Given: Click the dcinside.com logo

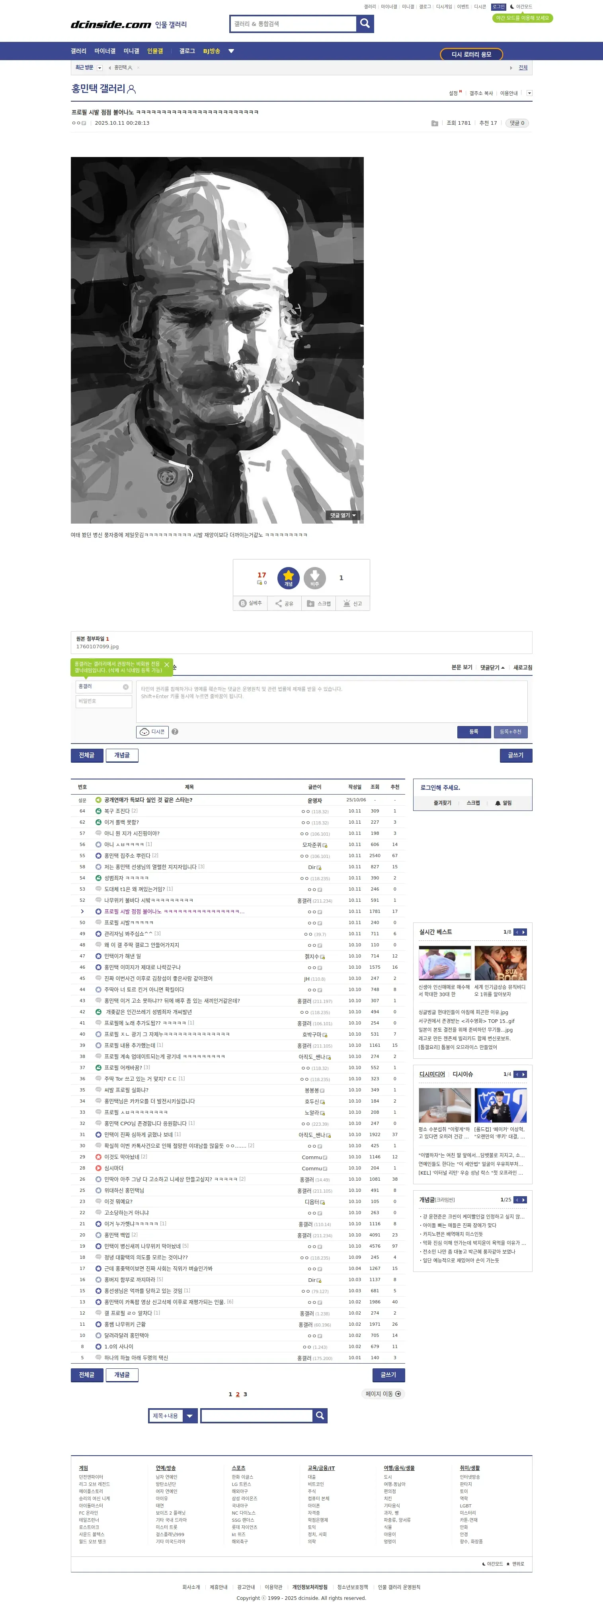Looking at the screenshot, I should point(111,25).
